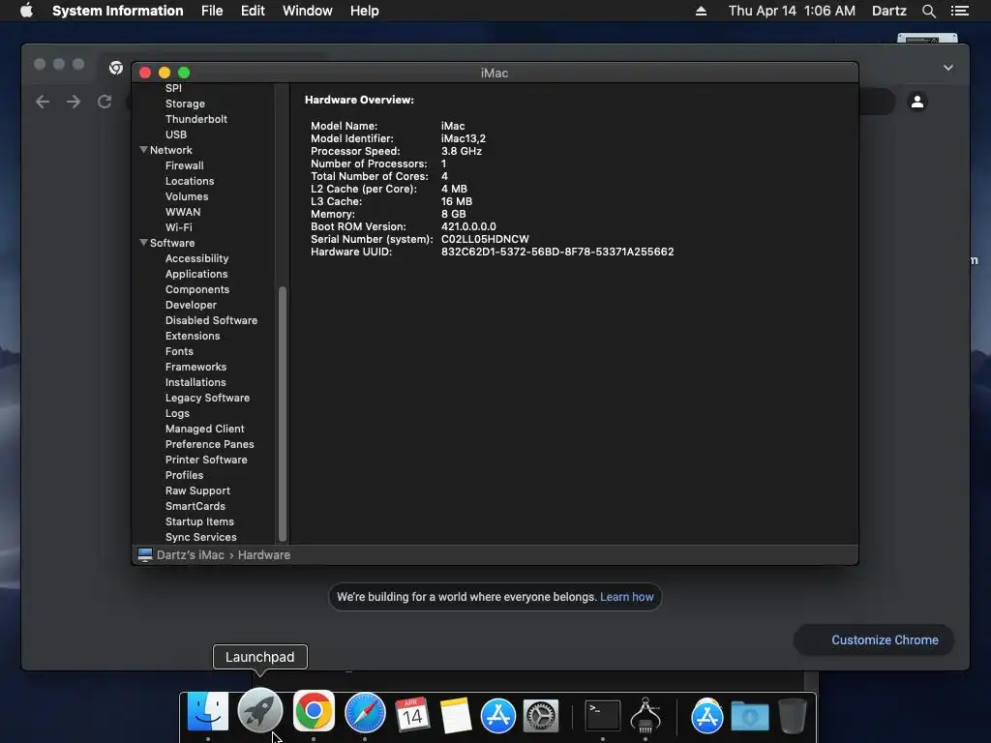Select Applications under Software
Screen dimensions: 991x743
pos(196,274)
